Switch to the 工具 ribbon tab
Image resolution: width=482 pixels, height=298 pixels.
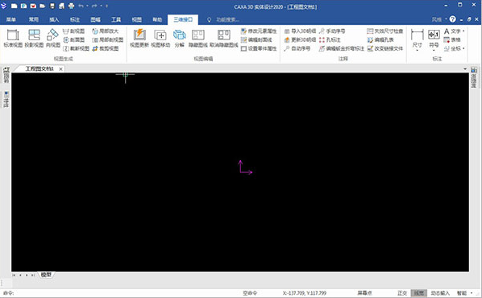(x=116, y=19)
